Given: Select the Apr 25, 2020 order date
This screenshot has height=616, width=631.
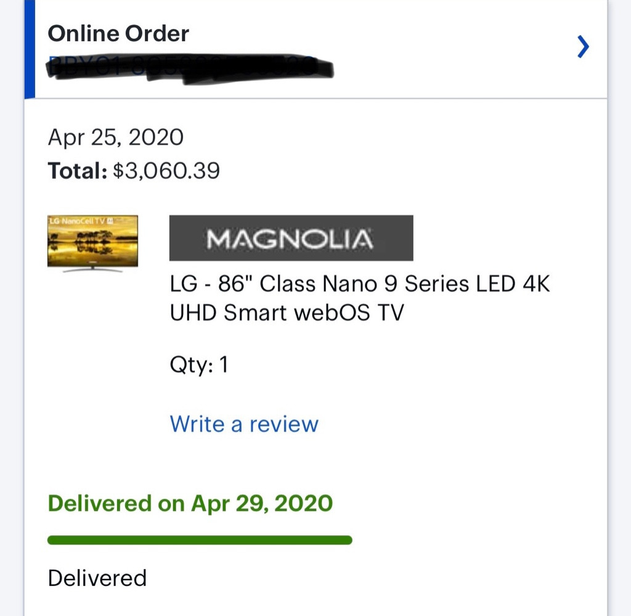Looking at the screenshot, I should pyautogui.click(x=116, y=137).
